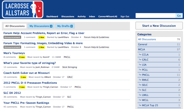The image size is (184, 109).
Task: Click the Lacrosse Allstars logo
Action: (x=23, y=9)
